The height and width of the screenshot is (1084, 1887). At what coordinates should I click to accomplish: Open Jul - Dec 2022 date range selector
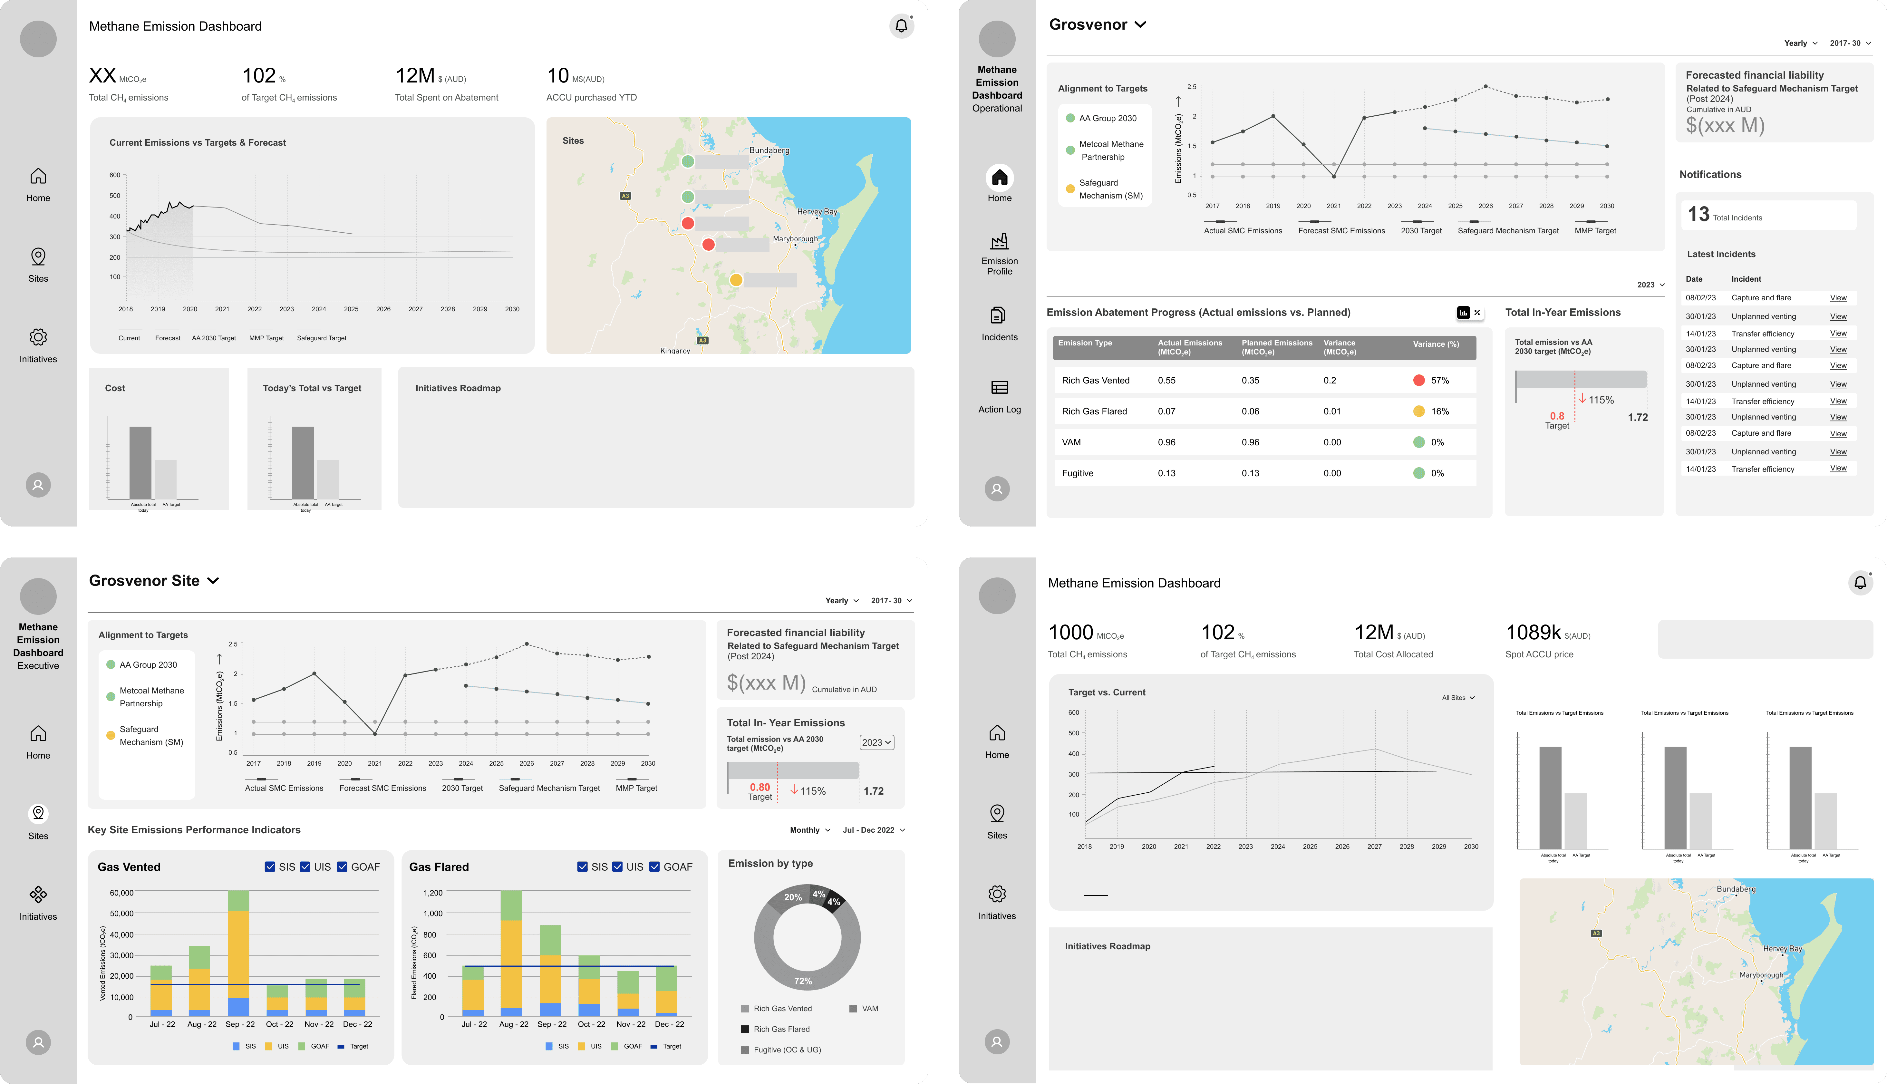pyautogui.click(x=873, y=830)
